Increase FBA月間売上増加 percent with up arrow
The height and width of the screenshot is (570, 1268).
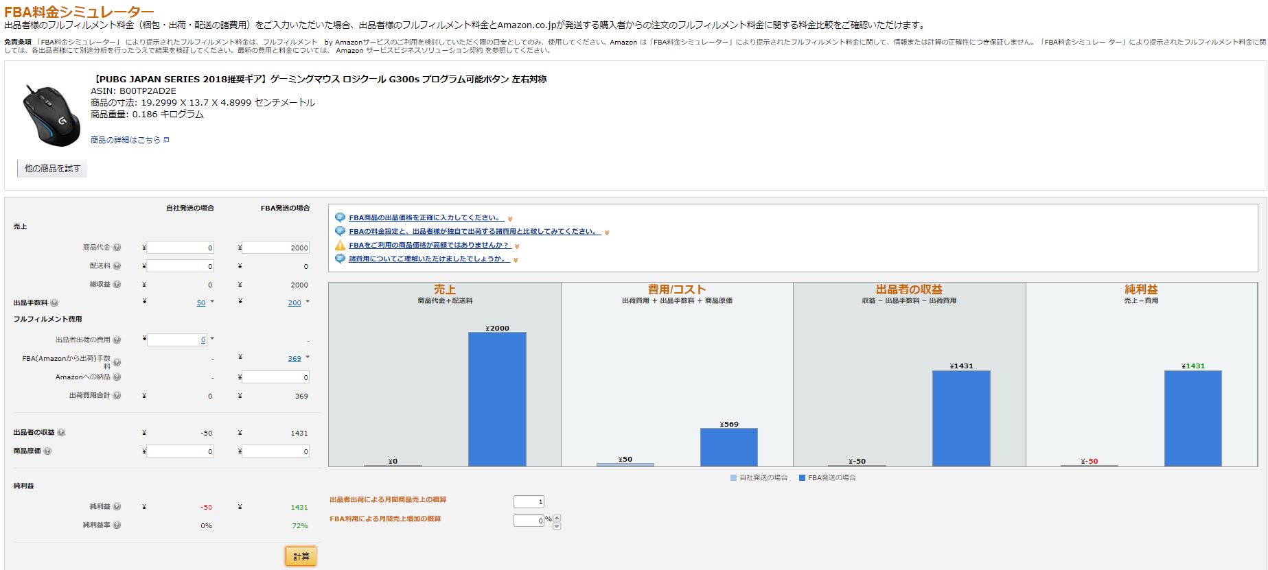coord(557,517)
